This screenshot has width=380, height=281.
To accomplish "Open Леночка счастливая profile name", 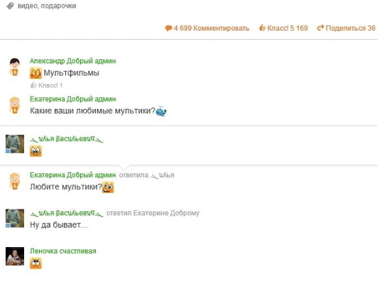I will [63, 251].
